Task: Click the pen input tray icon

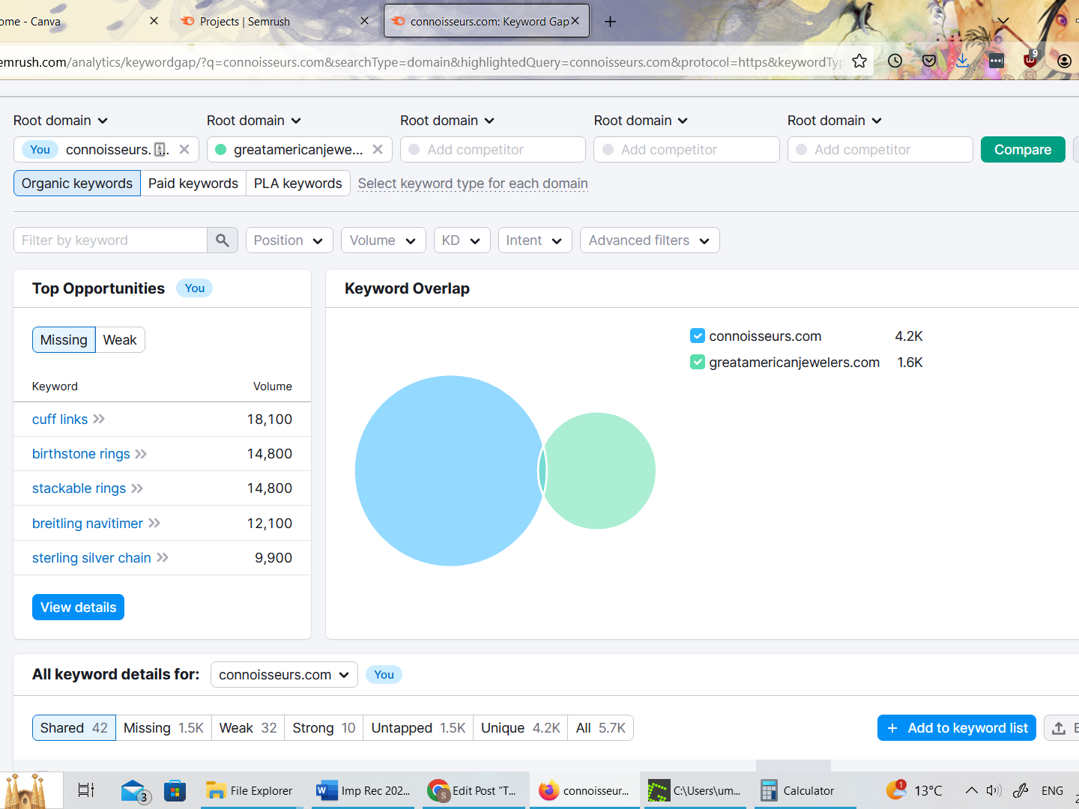Action: (1021, 790)
